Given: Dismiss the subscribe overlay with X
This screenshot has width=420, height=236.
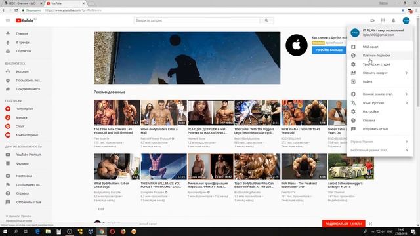Looking at the screenshot, I should [370, 224].
